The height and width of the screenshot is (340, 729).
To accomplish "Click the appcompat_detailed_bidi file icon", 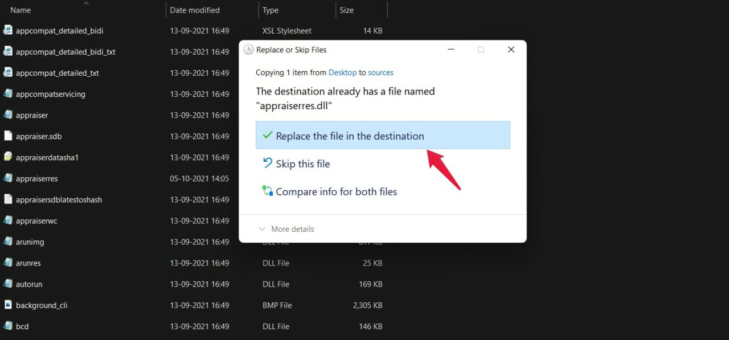I will (8, 30).
